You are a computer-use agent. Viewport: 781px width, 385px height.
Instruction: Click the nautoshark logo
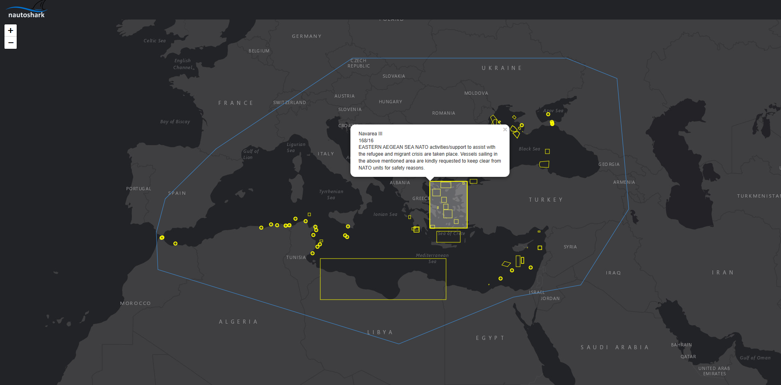pyautogui.click(x=26, y=9)
